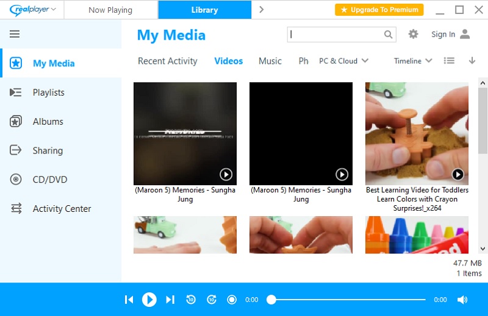The image size is (488, 316).
Task: Play first Maroon 5 video via play icon
Action: (x=226, y=174)
